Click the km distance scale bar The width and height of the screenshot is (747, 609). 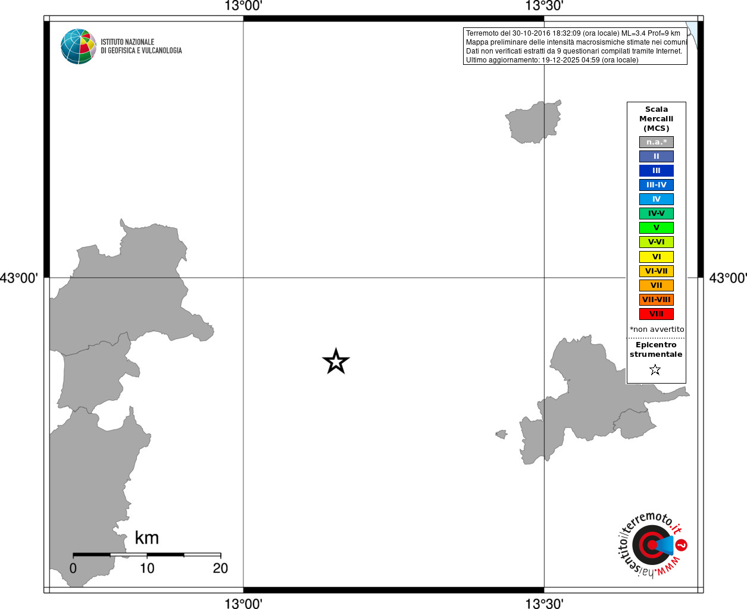(x=147, y=555)
